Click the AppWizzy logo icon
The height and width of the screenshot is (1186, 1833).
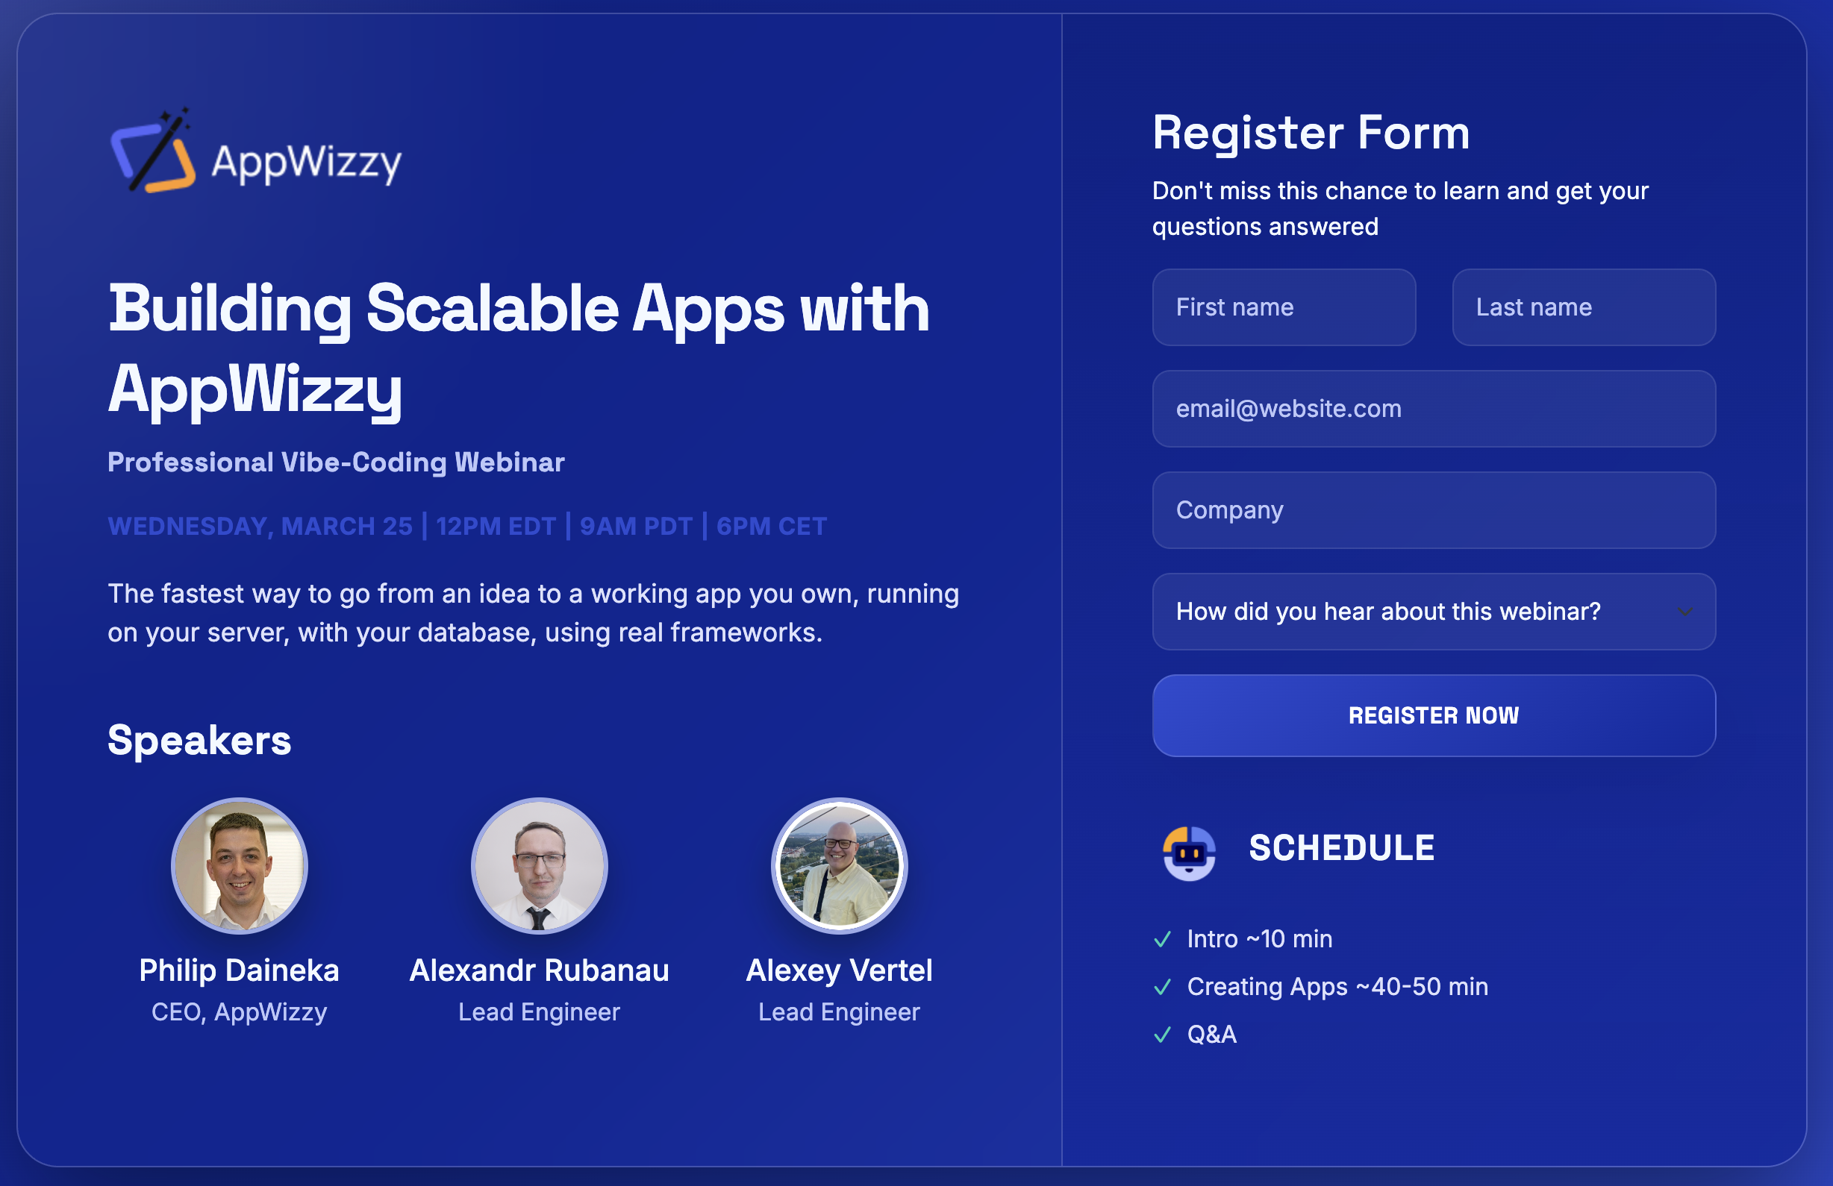(153, 152)
